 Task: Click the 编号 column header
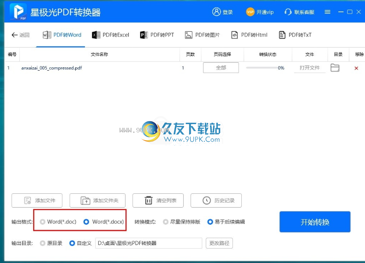coord(12,54)
